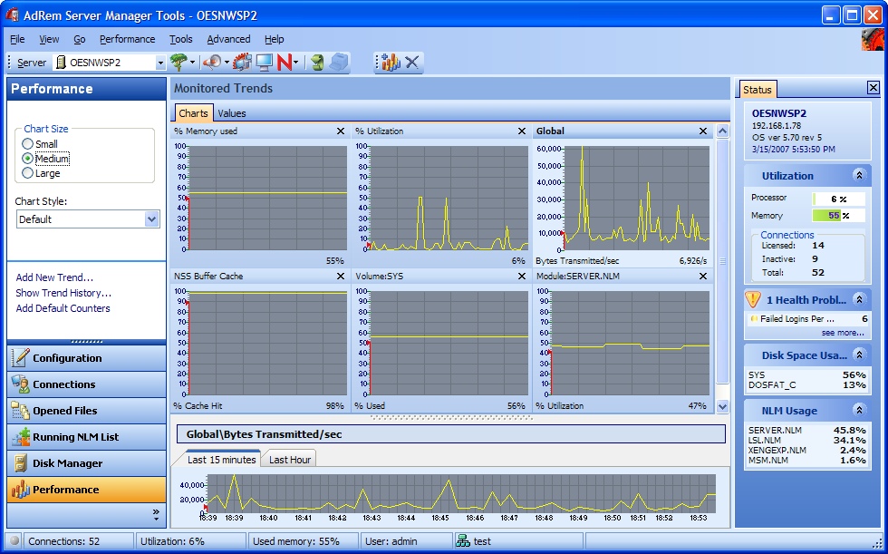Click the AdRem logo in corner
This screenshot has width=888, height=554.
[x=872, y=39]
